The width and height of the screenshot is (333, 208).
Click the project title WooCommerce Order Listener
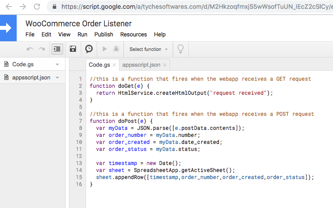(x=79, y=24)
